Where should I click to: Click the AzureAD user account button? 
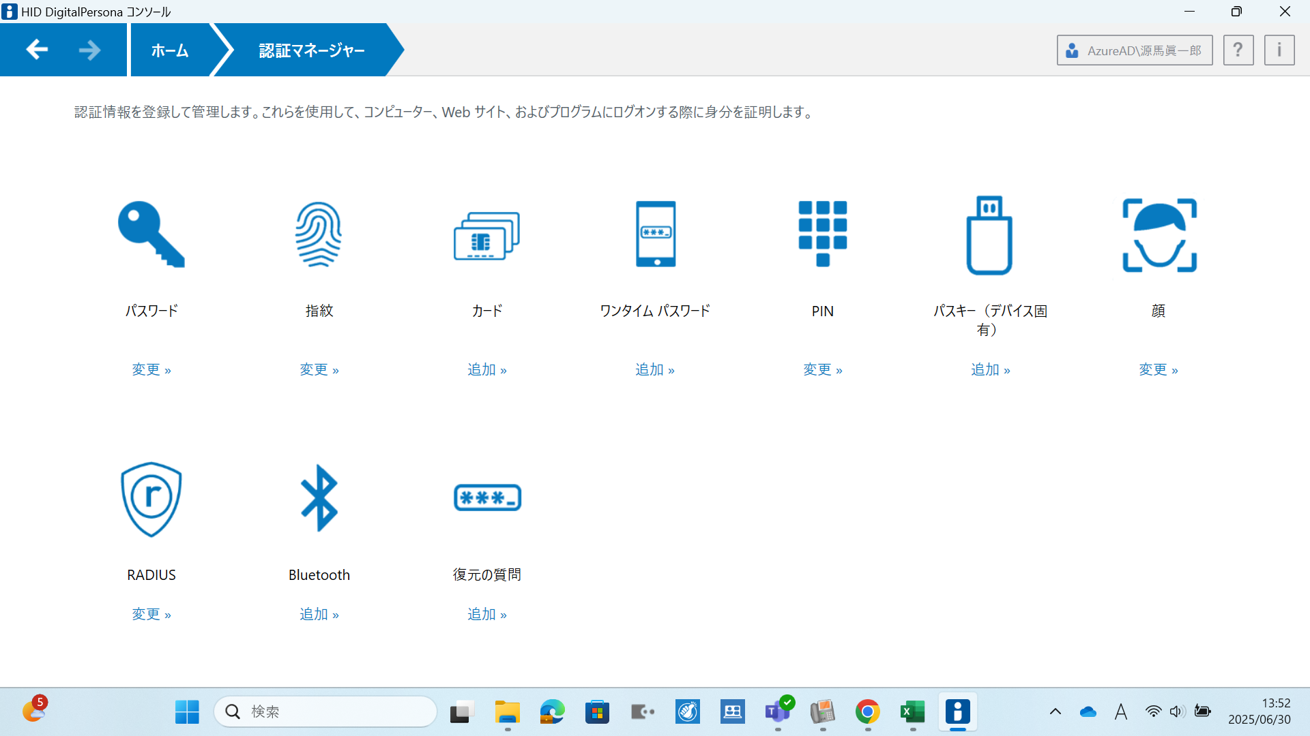pos(1134,50)
